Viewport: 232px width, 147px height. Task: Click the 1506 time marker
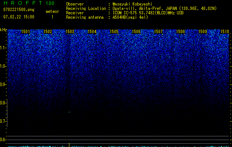[x=136, y=32]
